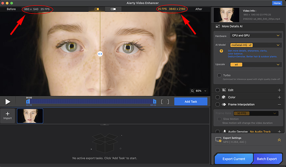Click the AI model help question icon

221,51
